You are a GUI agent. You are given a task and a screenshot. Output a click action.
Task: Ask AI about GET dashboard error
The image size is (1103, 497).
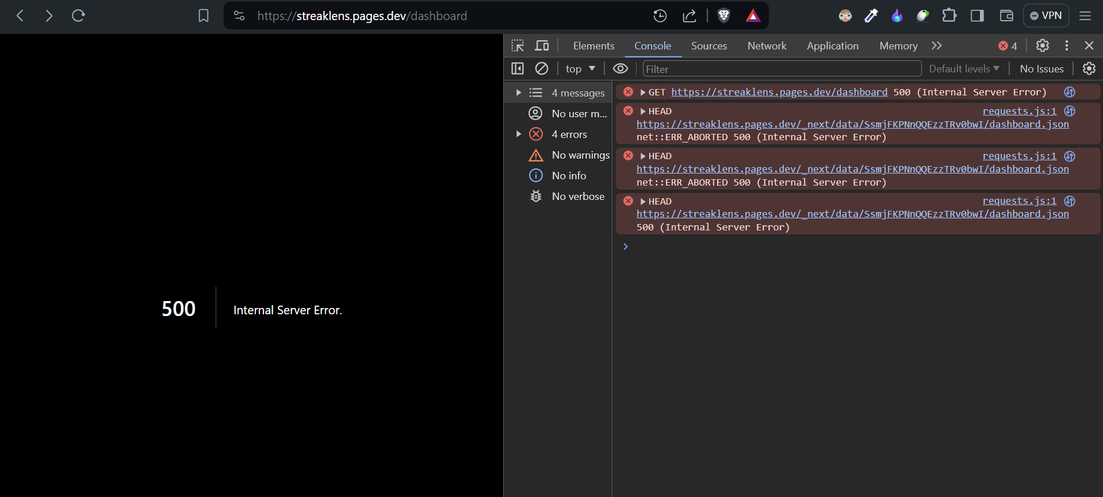1070,92
